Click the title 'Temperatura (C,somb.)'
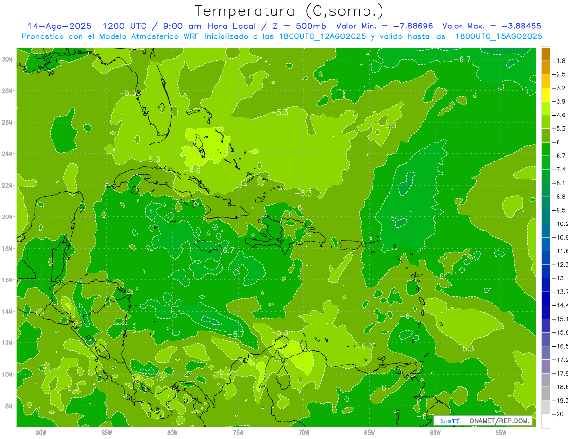The height and width of the screenshot is (439, 568). [289, 11]
